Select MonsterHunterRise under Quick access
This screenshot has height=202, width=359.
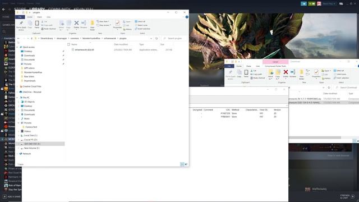tap(33, 72)
